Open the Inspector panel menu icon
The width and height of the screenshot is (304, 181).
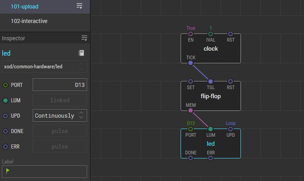pyautogui.click(x=84, y=38)
